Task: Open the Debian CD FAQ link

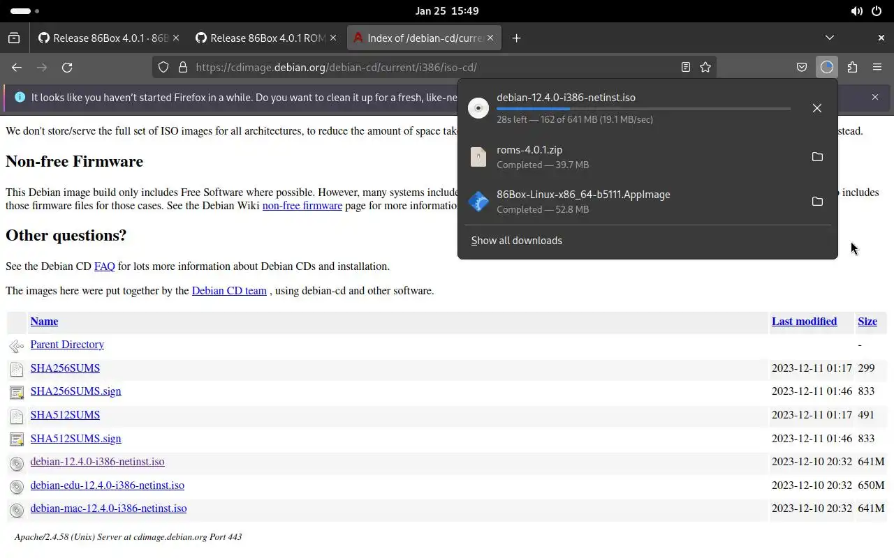Action: [104, 266]
